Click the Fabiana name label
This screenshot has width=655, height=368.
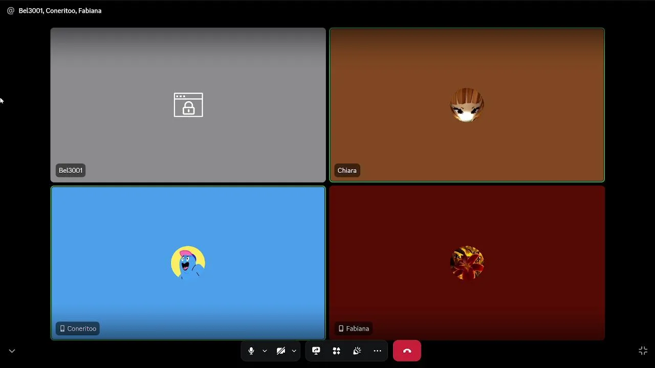(354, 329)
